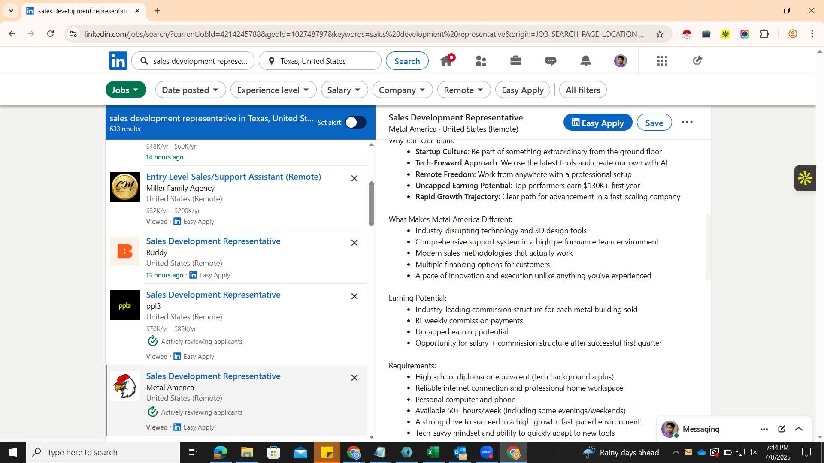Open File Explorer from the taskbar
This screenshot has width=824, height=463.
(x=247, y=452)
